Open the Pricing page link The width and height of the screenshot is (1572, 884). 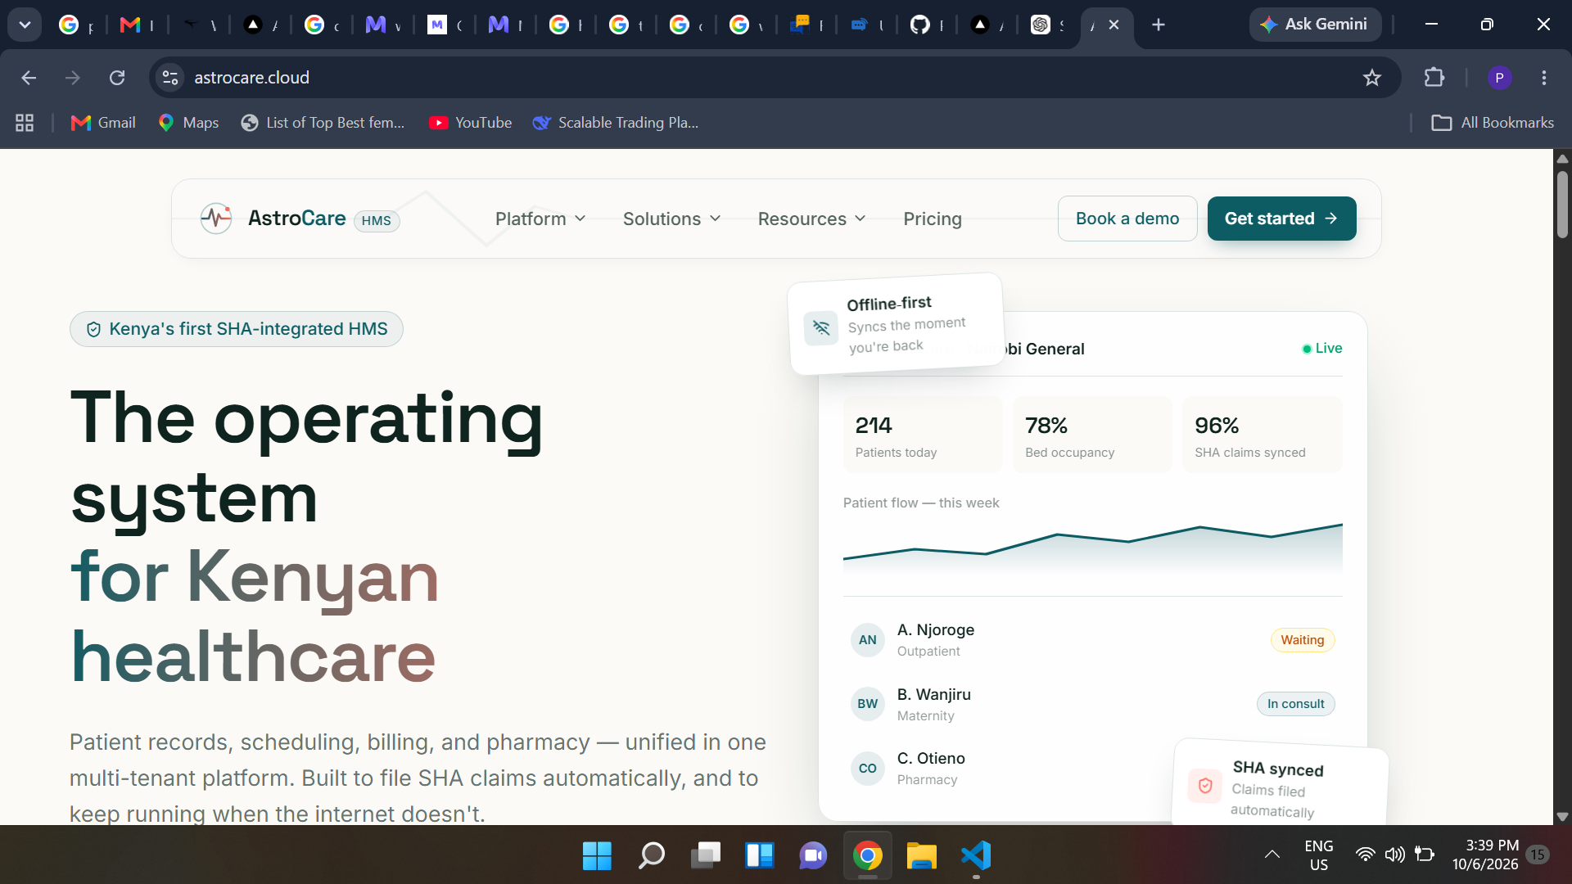pyautogui.click(x=933, y=219)
